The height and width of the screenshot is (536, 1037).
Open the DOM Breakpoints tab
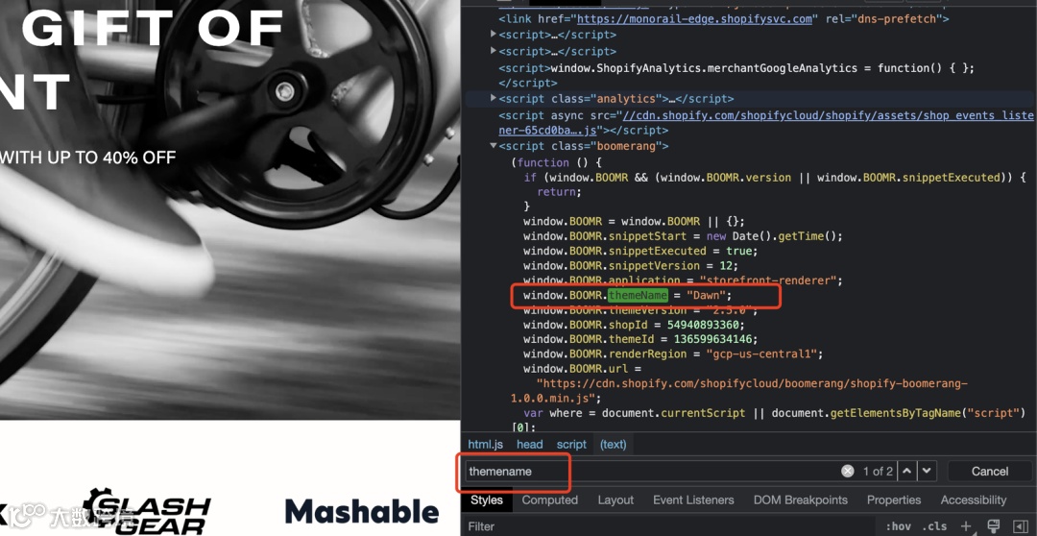coord(800,500)
